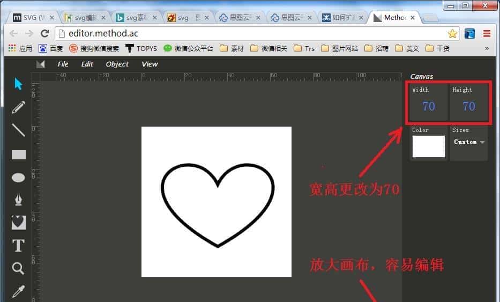Switch to the first svg模板 tab
This screenshot has width=500, height=302.
(x=84, y=18)
